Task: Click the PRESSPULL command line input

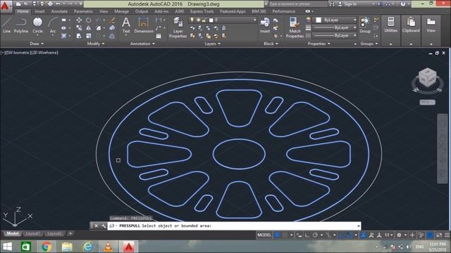Action: pos(234,226)
